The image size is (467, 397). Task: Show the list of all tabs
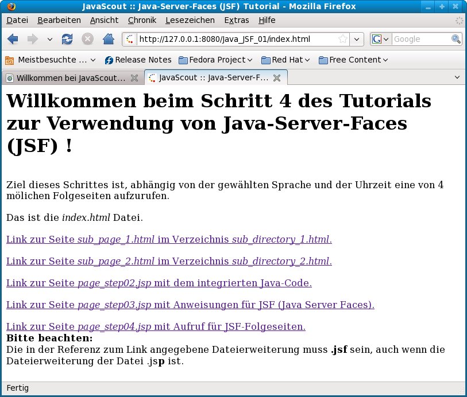tap(457, 77)
